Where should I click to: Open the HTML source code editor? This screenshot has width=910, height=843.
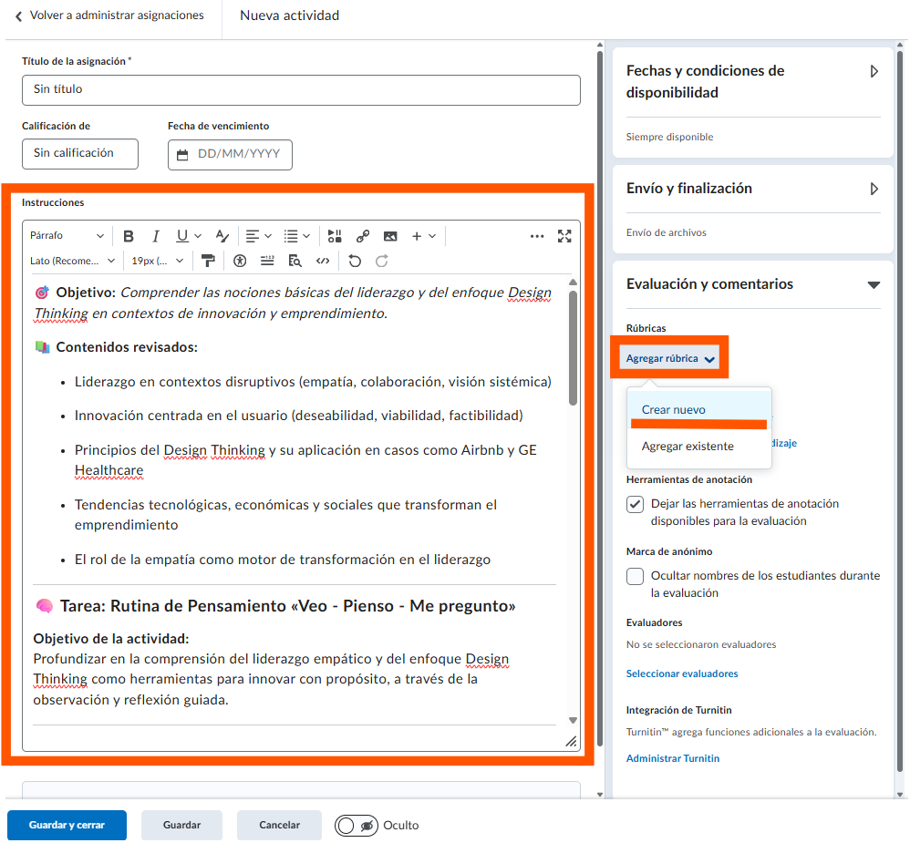322,261
